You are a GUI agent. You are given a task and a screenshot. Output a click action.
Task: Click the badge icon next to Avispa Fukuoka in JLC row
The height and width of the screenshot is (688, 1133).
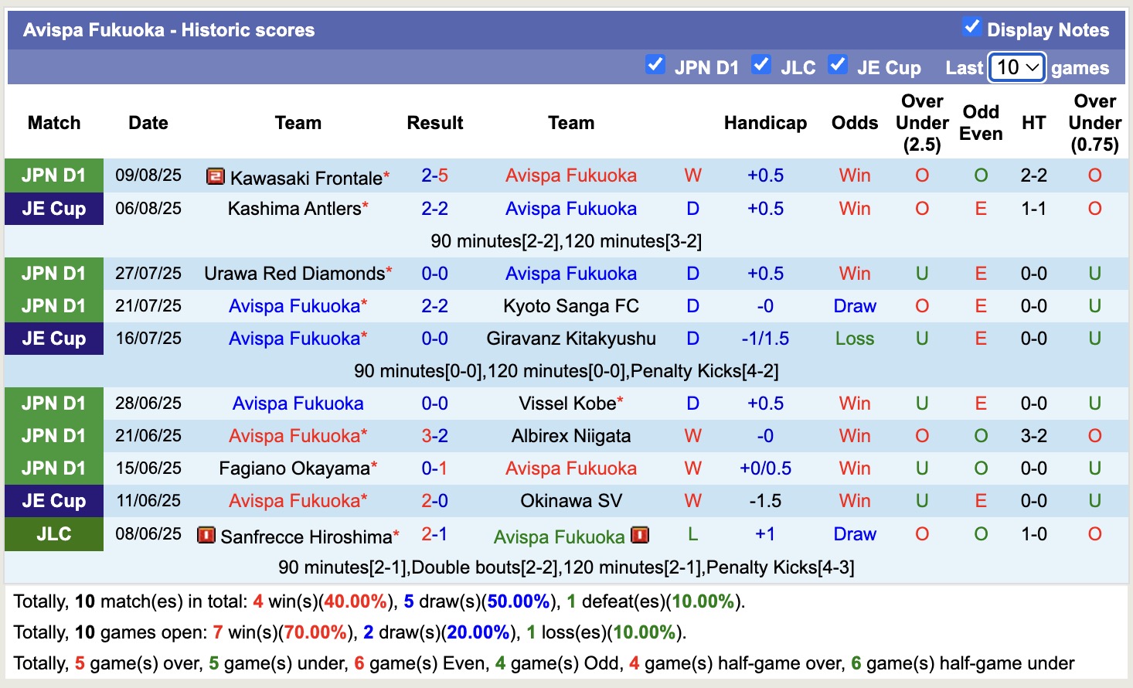(640, 535)
